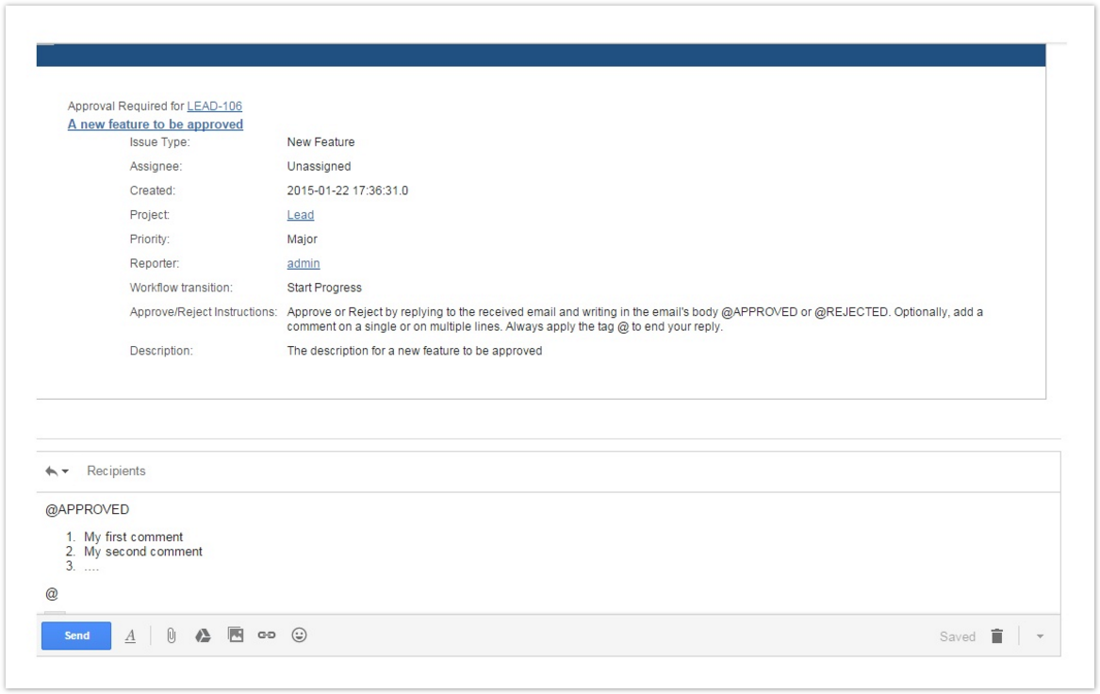Click on "My first comment" list item
The height and width of the screenshot is (694, 1100).
coord(133,537)
